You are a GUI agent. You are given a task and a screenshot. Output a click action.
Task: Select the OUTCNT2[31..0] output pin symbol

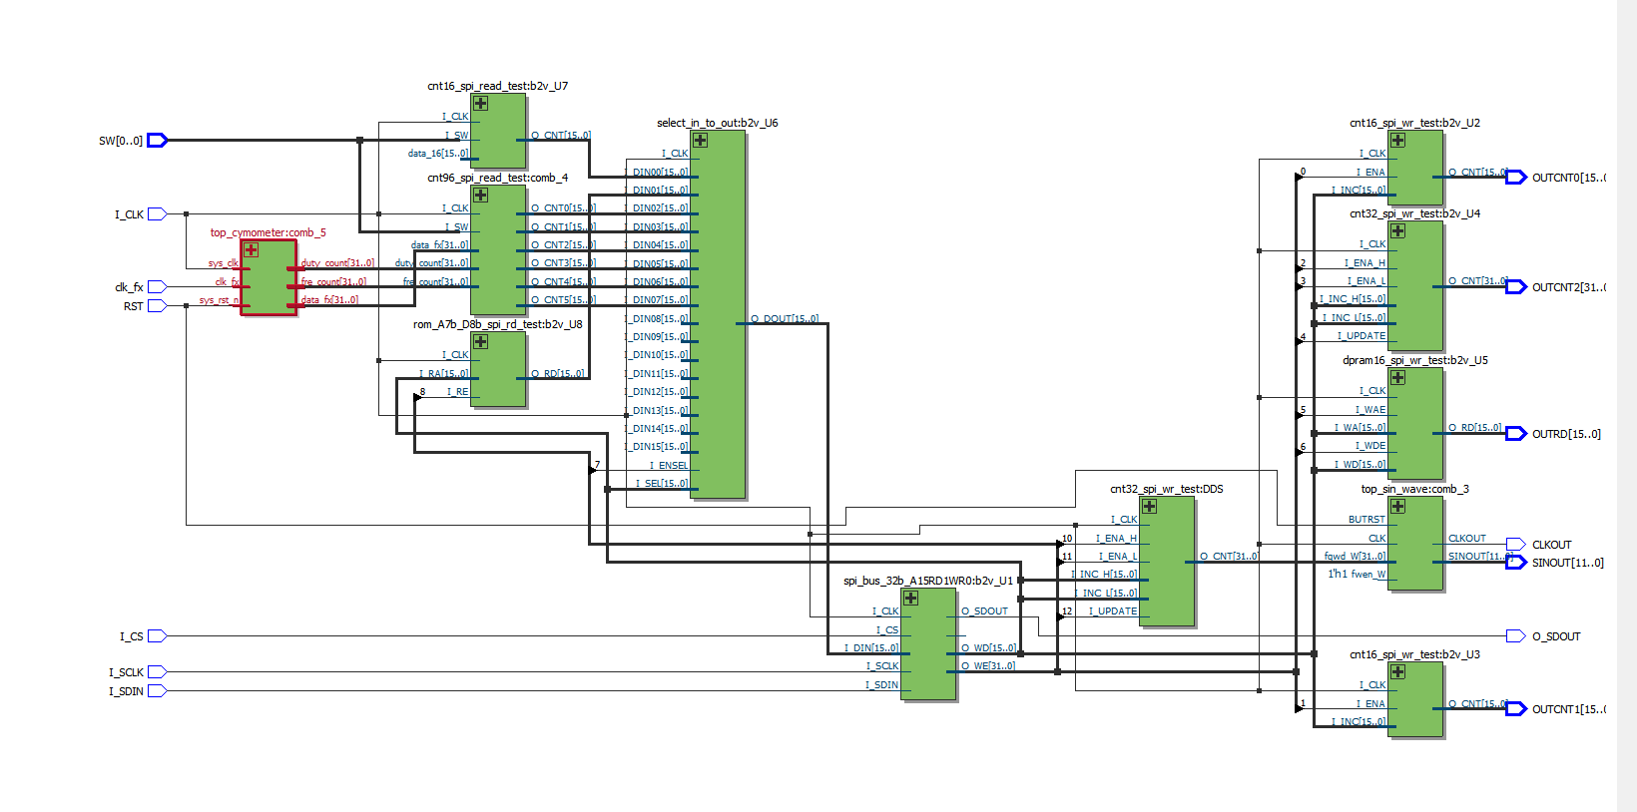pos(1516,287)
